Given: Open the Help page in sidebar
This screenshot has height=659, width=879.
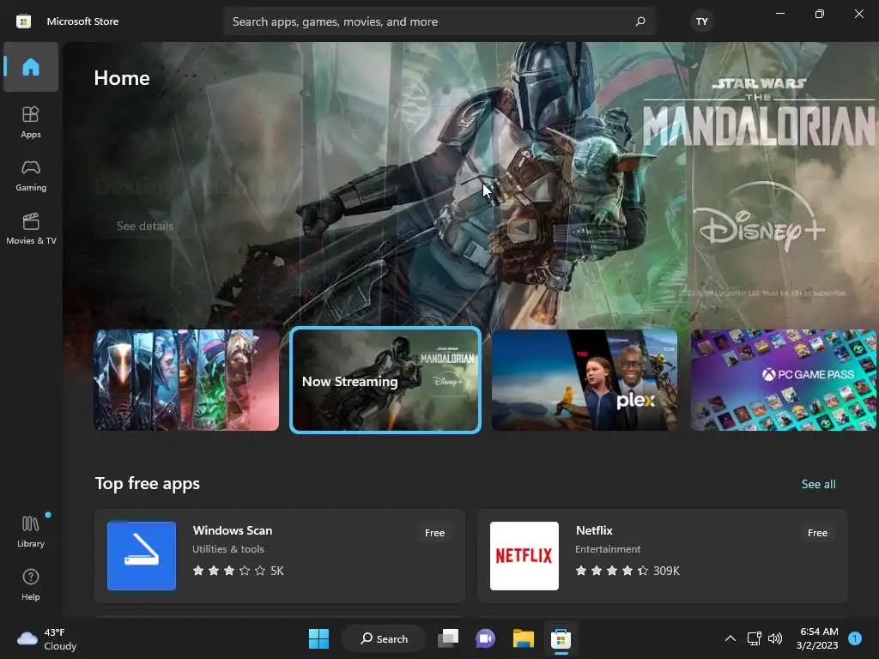Looking at the screenshot, I should click(x=31, y=584).
